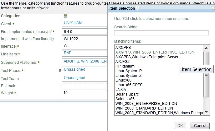Viewport: 215px width, 131px height.
Task: Open the Test Team Unassigned dropdown
Action: pyautogui.click(x=84, y=78)
